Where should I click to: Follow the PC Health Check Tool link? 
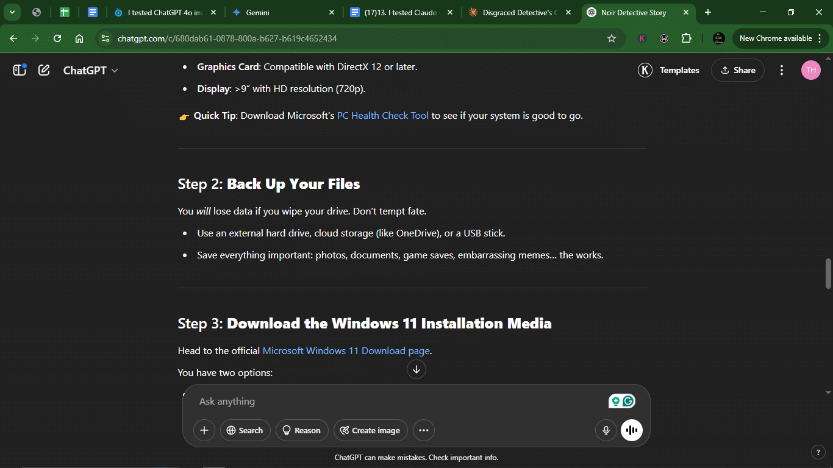pos(383,115)
